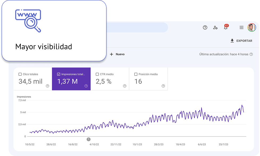Screen dimensions: 260x156
Task: Click the help icon on Posición media card
Action: (x=163, y=86)
